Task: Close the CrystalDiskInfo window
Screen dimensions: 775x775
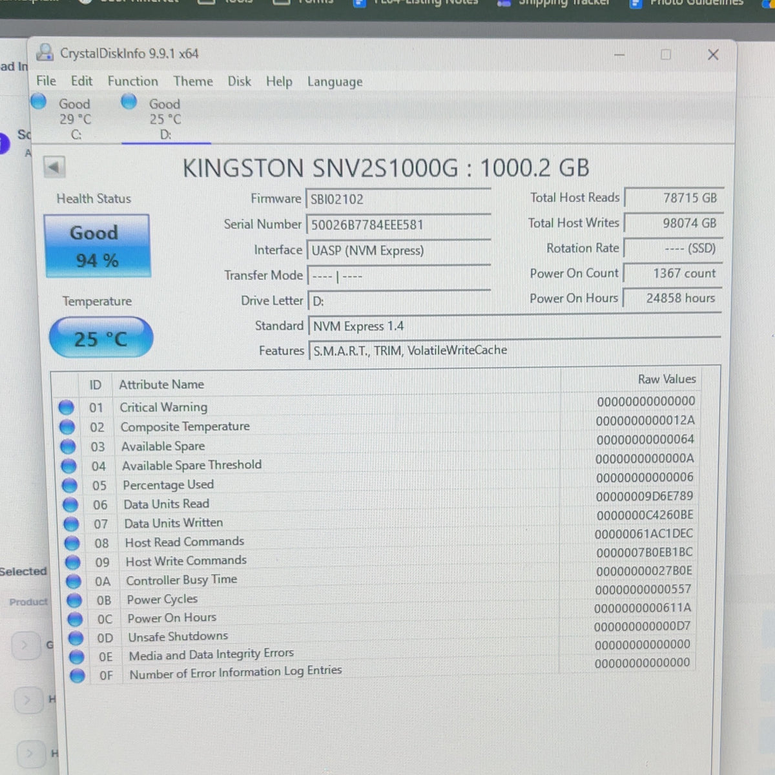Action: pos(713,55)
